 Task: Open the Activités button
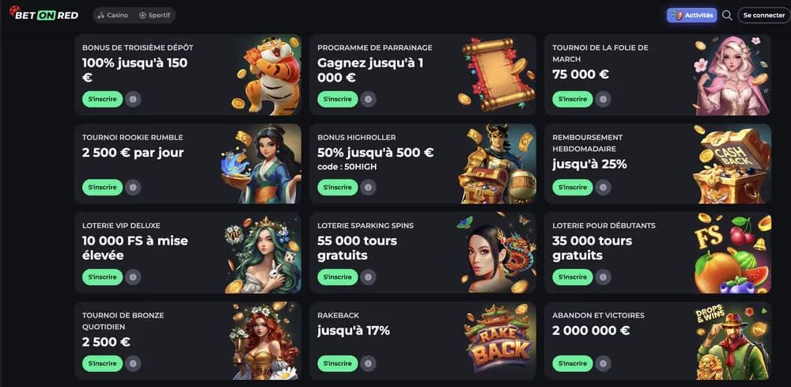pyautogui.click(x=691, y=15)
